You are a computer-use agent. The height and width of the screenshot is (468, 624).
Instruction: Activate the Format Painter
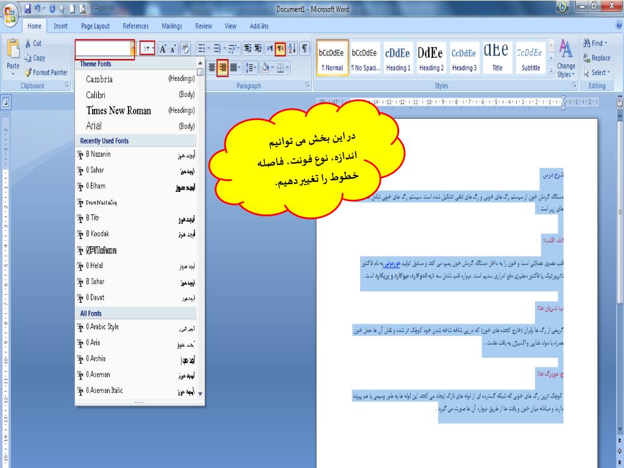pyautogui.click(x=46, y=73)
